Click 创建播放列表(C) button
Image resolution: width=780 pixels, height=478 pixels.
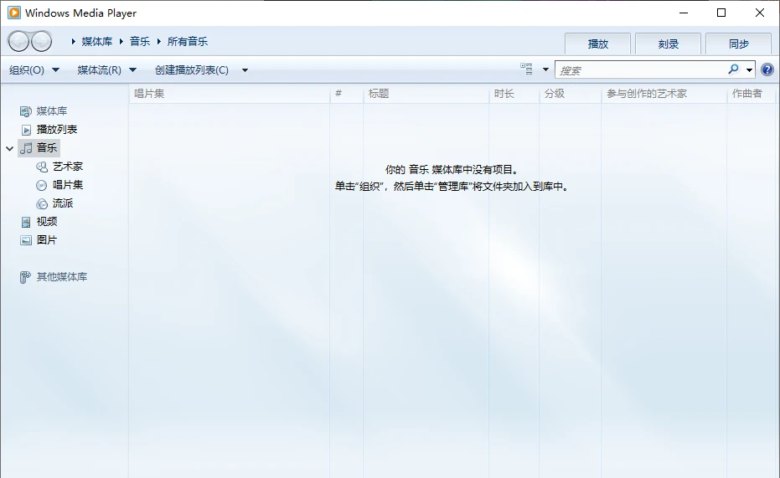pos(192,70)
